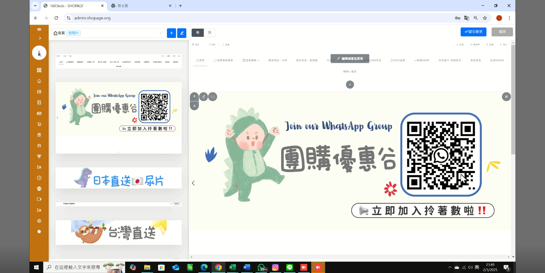Open the lower flag icon below the video icon
This screenshot has width=545, height=273.
coord(39,210)
